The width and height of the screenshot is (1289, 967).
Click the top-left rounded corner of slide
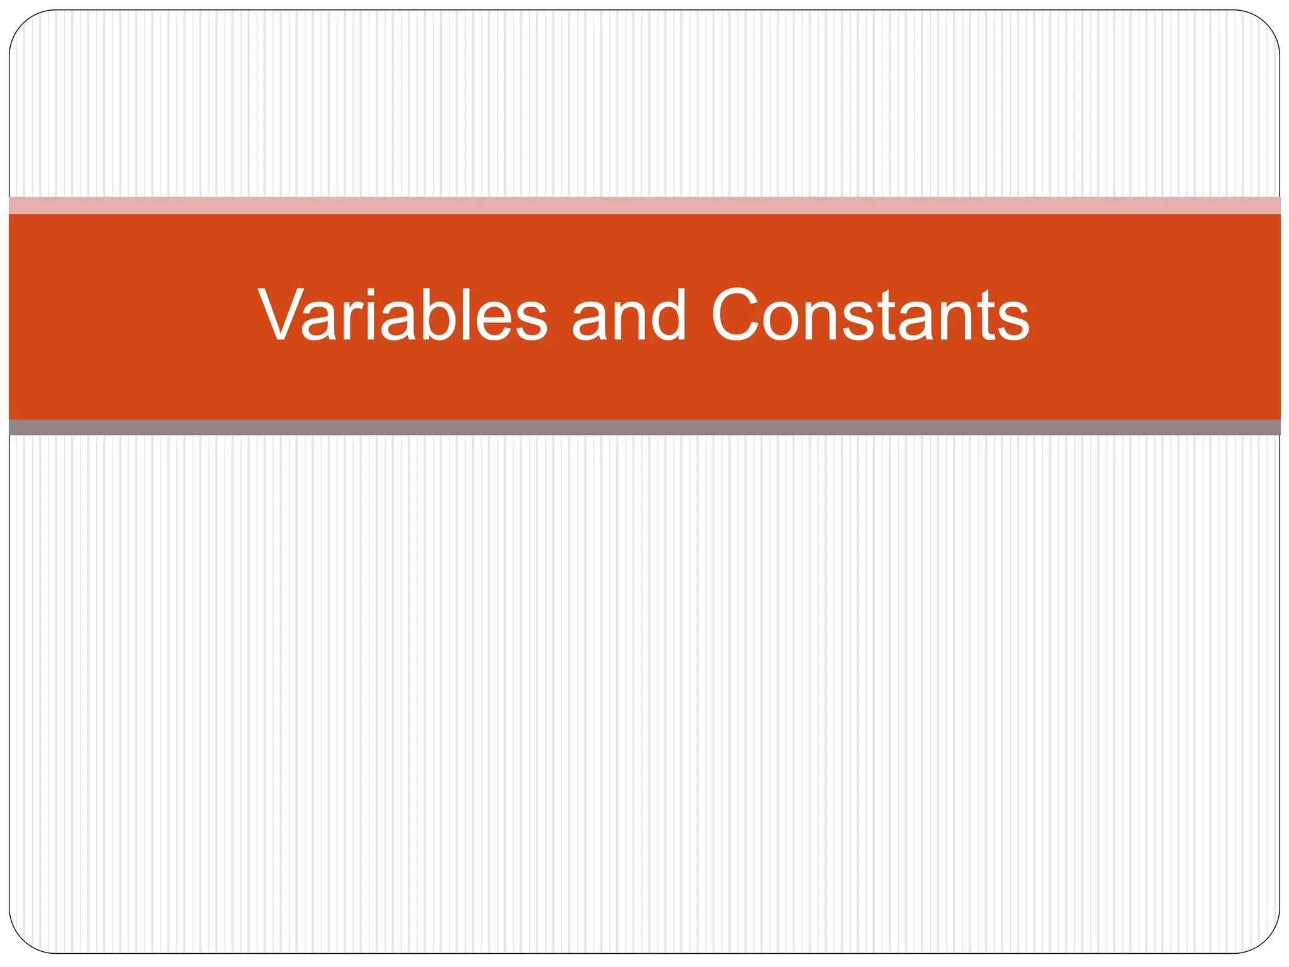(24, 25)
